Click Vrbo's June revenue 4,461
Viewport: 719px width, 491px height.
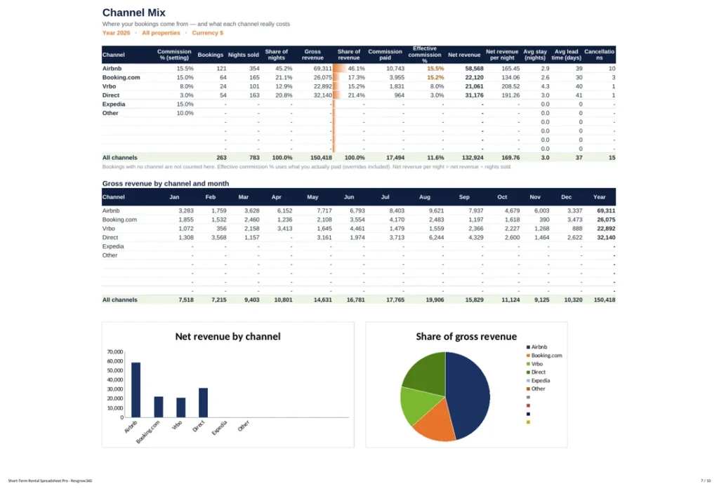pos(357,229)
